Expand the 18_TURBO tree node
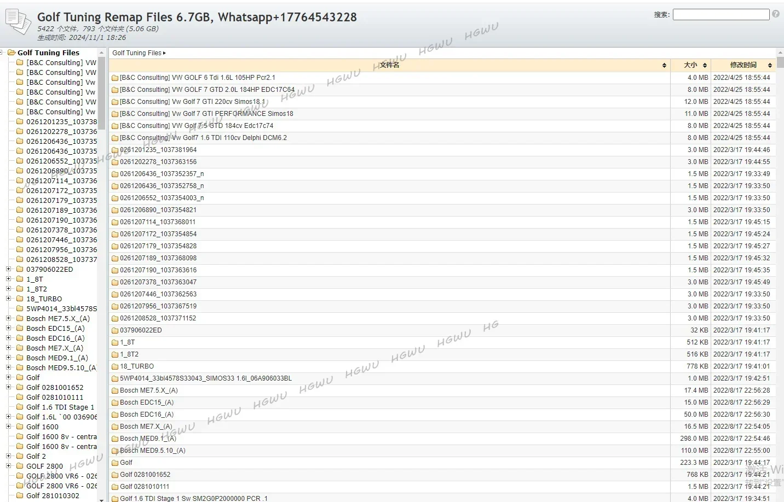This screenshot has height=502, width=784. tap(8, 299)
